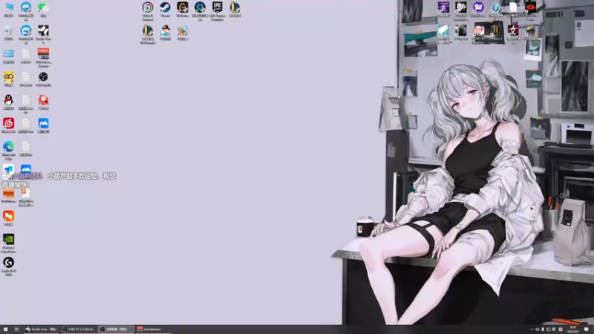Open the This PC desktop icon
The width and height of the screenshot is (594, 334).
pos(8,9)
